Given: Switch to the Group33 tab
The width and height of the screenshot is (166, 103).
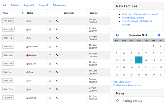Looking at the screenshot, I should (x=43, y=5).
